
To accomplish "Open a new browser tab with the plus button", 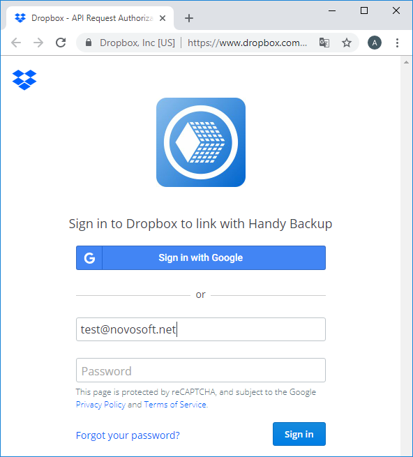I will click(x=189, y=18).
